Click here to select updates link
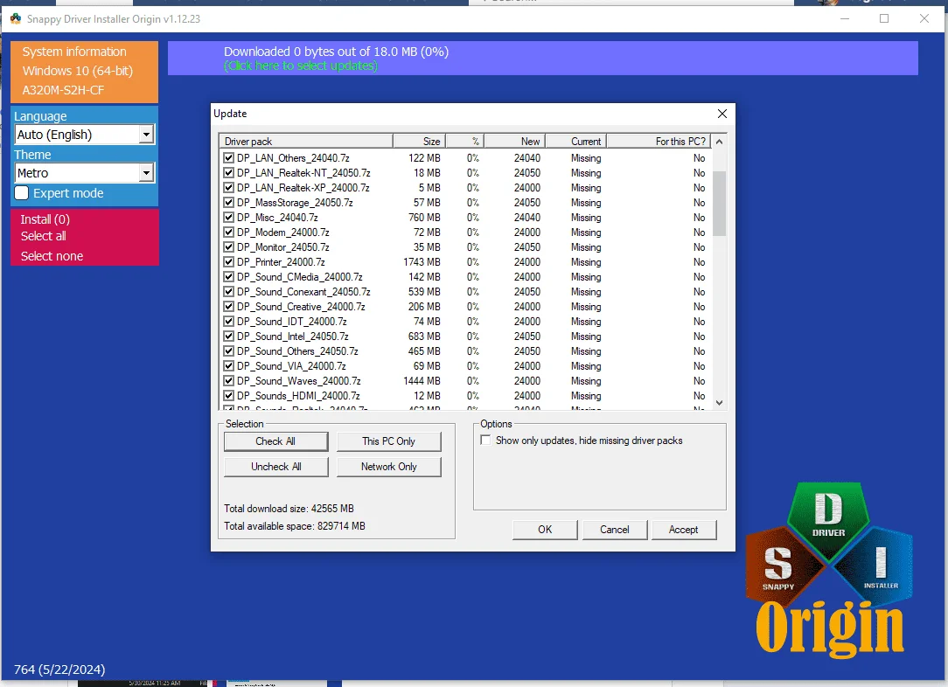Viewport: 948px width, 687px height. click(x=301, y=66)
